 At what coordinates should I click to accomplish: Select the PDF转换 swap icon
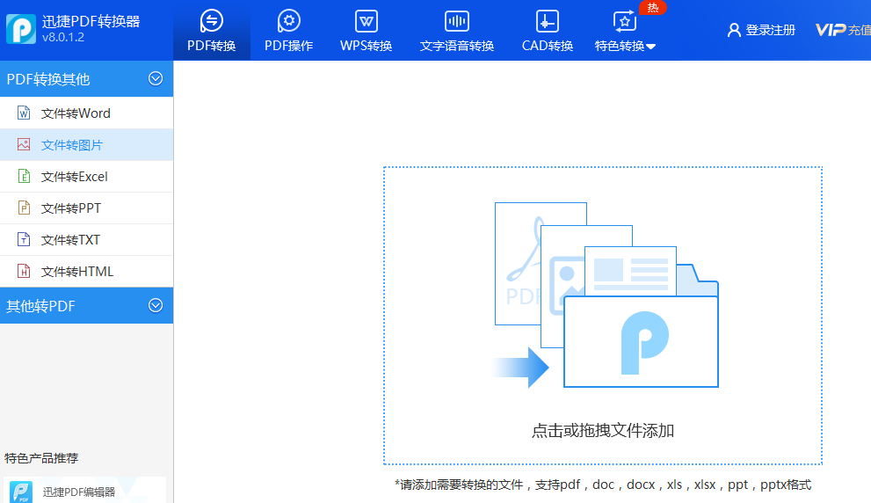(x=212, y=21)
